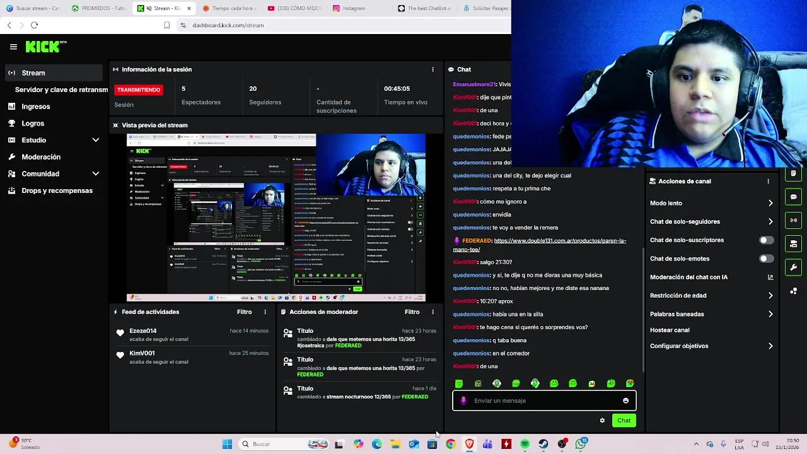Click username Emanuelmore21 in chat

click(474, 84)
